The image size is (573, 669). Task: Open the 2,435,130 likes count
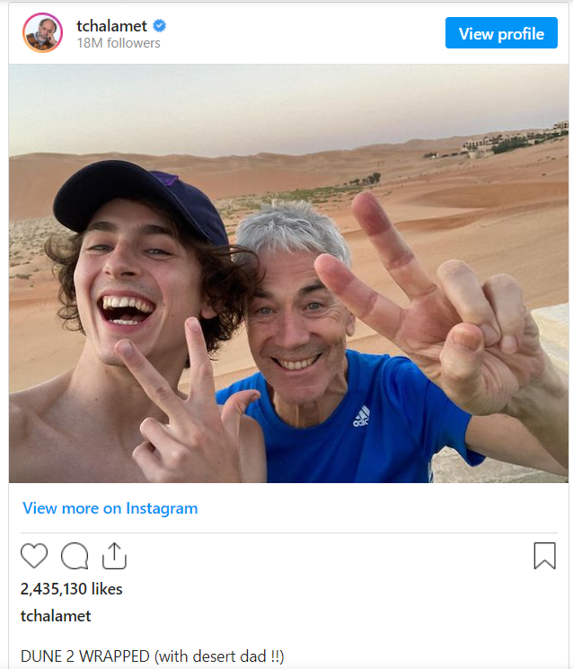(71, 589)
